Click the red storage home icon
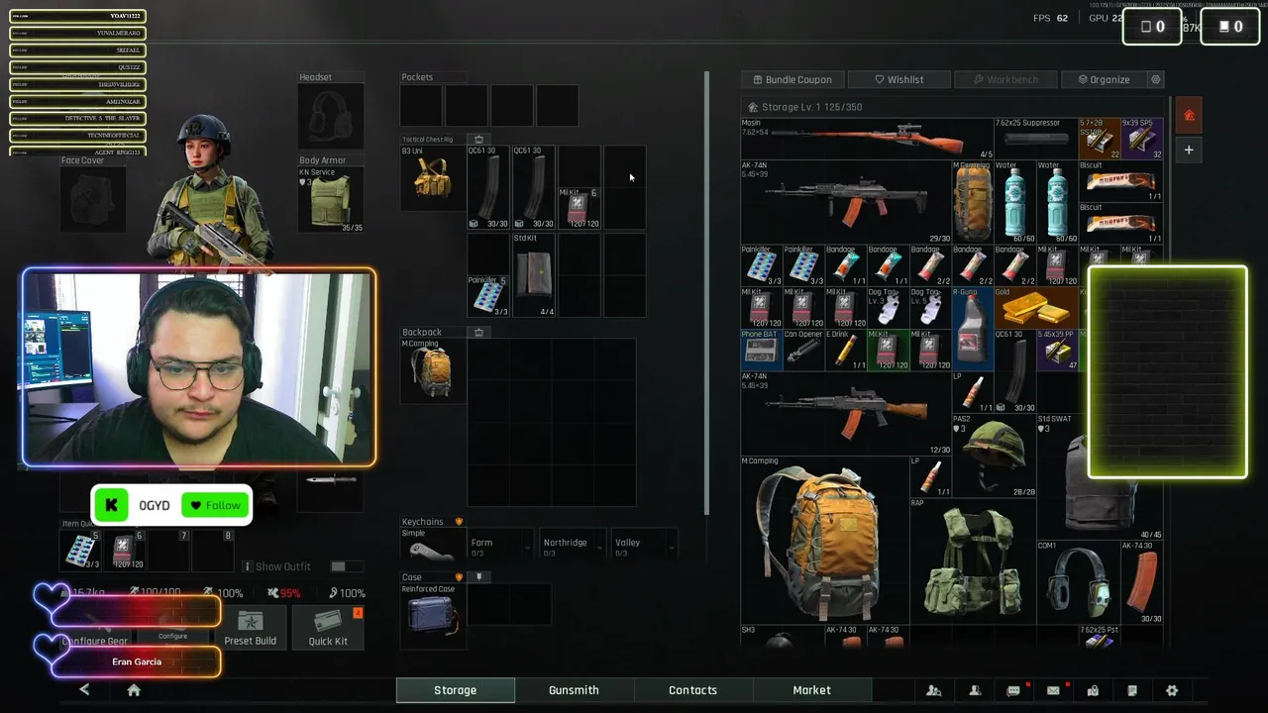 tap(1189, 116)
